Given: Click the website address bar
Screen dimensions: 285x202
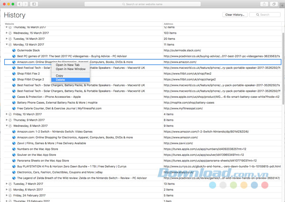Looking at the screenshot, I should (142, 4).
